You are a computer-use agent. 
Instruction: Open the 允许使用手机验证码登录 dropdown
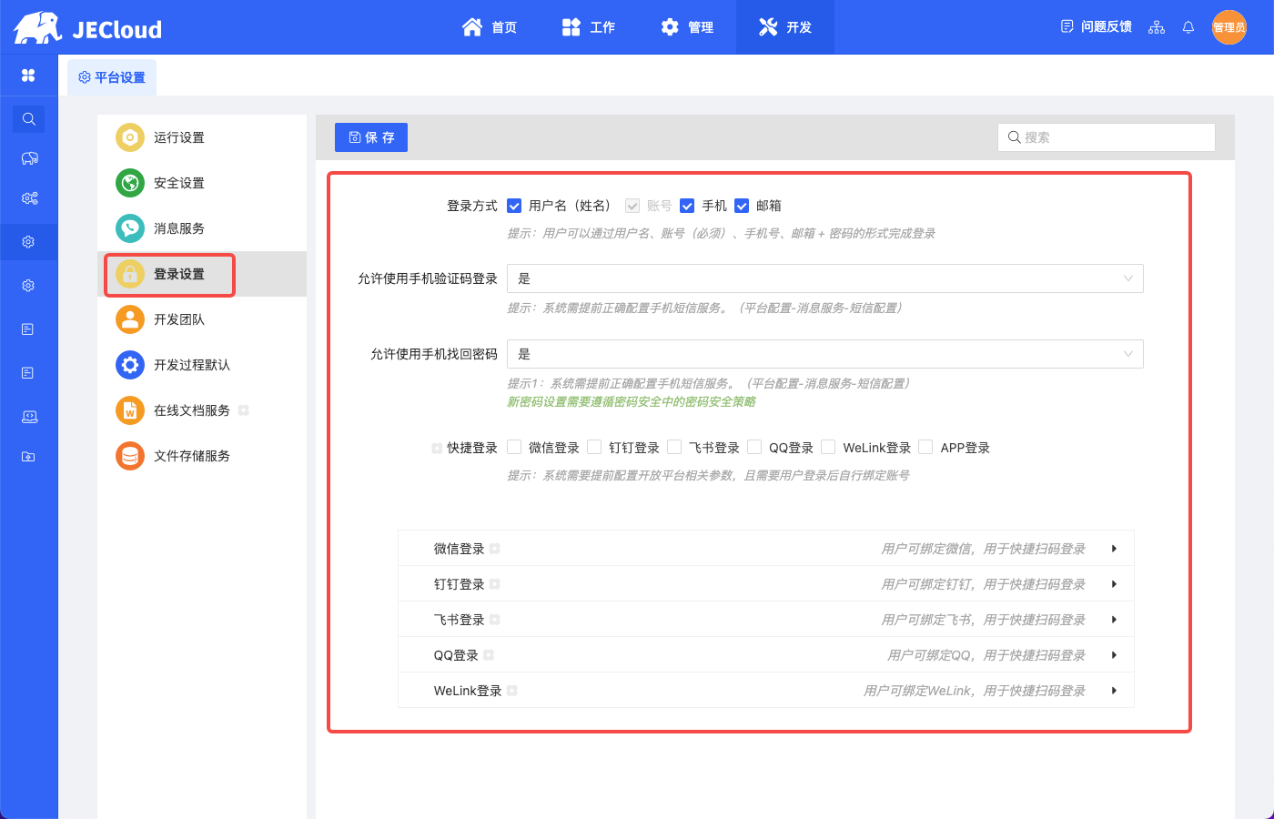pos(824,278)
